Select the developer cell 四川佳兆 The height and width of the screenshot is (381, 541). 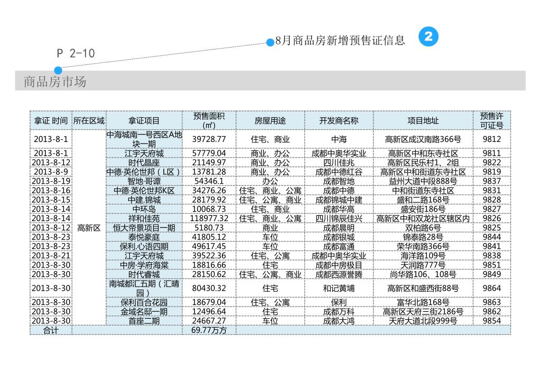[x=339, y=163]
